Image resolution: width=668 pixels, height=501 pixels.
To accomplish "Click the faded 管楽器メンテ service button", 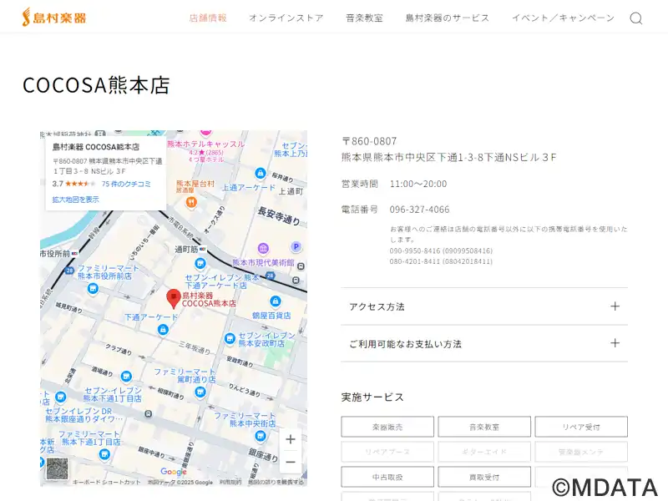I will click(x=581, y=452).
